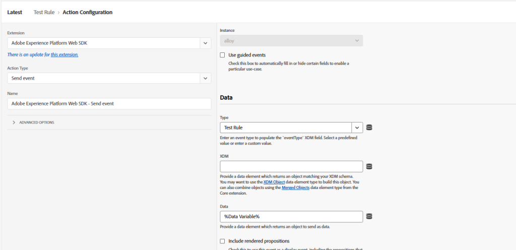This screenshot has width=516, height=250.
Task: Click the Data section heading
Action: (x=226, y=98)
